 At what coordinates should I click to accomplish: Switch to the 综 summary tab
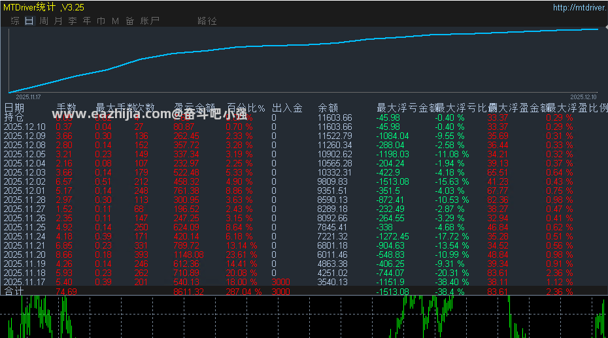15,21
